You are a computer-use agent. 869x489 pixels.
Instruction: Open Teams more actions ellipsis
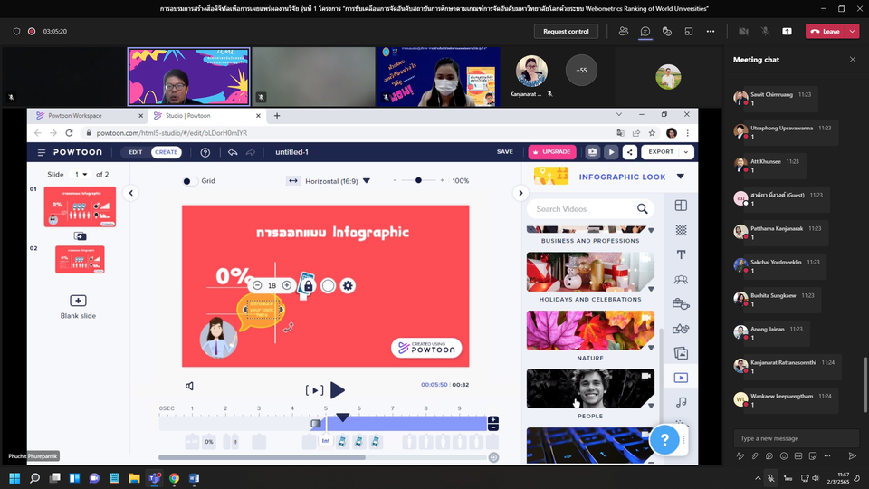(710, 31)
